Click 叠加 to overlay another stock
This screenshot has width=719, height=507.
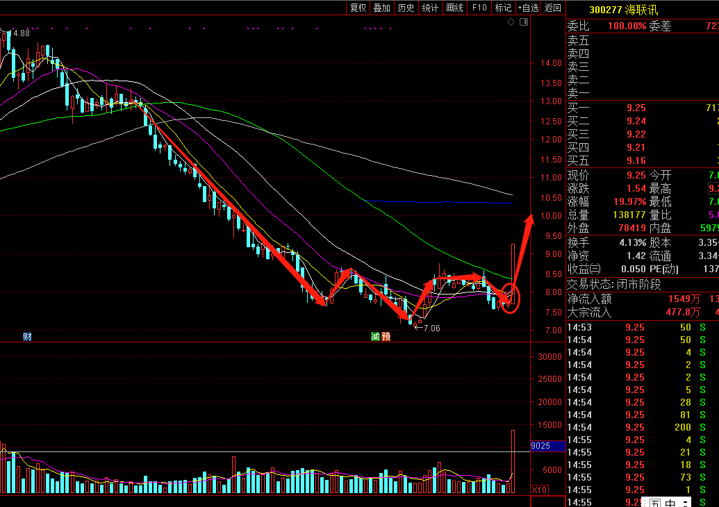[x=381, y=8]
